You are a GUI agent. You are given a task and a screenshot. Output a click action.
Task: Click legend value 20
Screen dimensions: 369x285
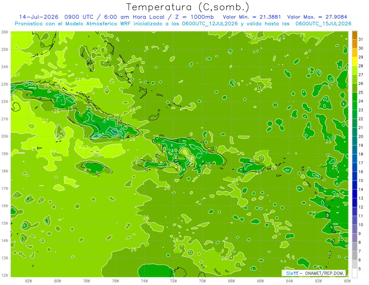point(361,137)
